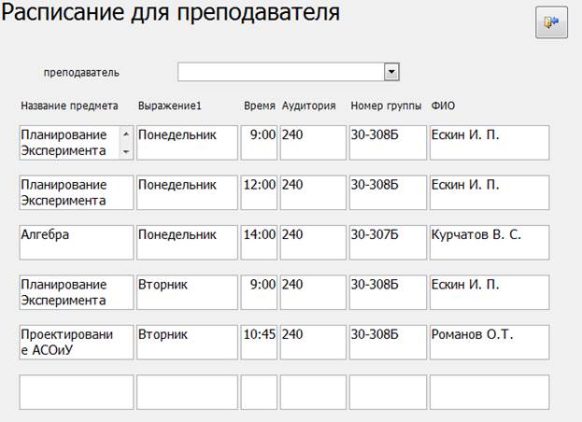Click the Курчатов В. С. name field

pyautogui.click(x=489, y=242)
